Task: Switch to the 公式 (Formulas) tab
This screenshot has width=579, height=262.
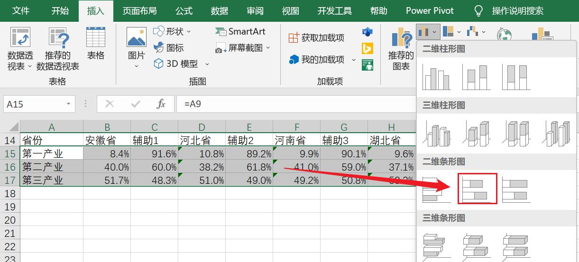Action: tap(184, 10)
